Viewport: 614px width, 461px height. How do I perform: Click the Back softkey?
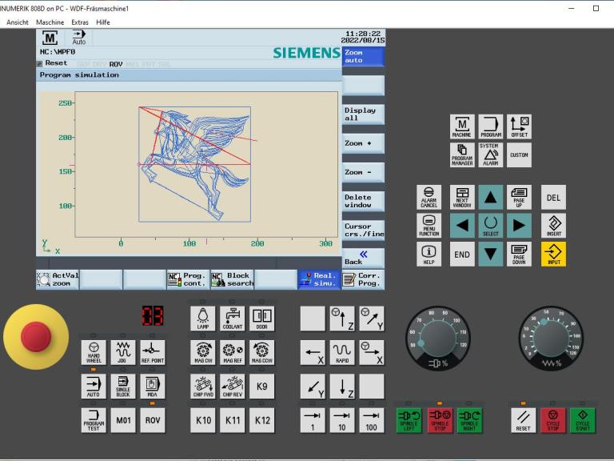[x=364, y=259]
